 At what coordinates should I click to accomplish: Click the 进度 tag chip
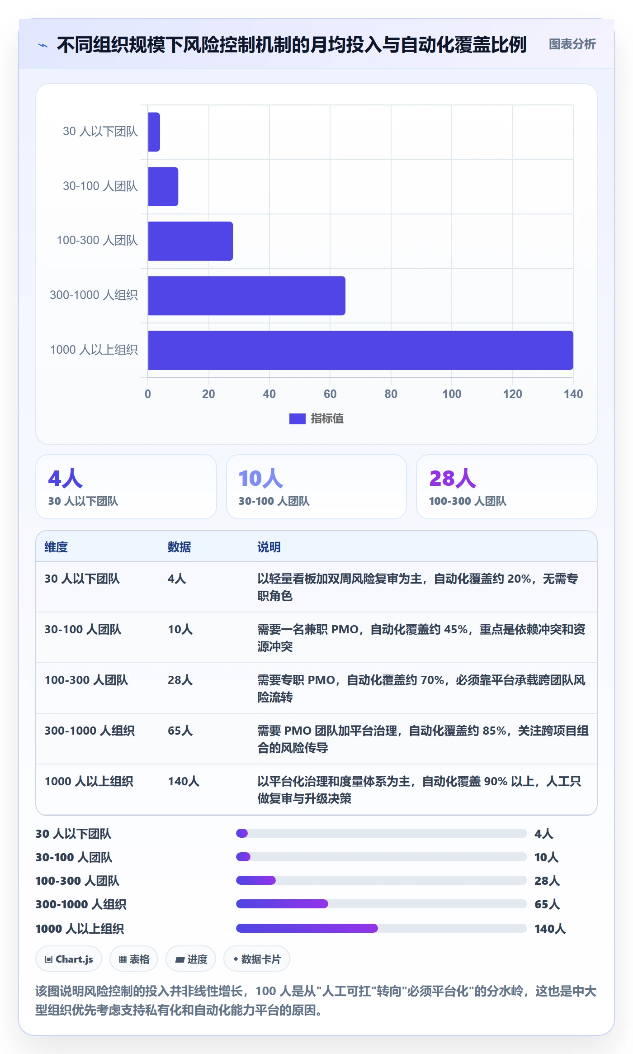click(x=191, y=959)
